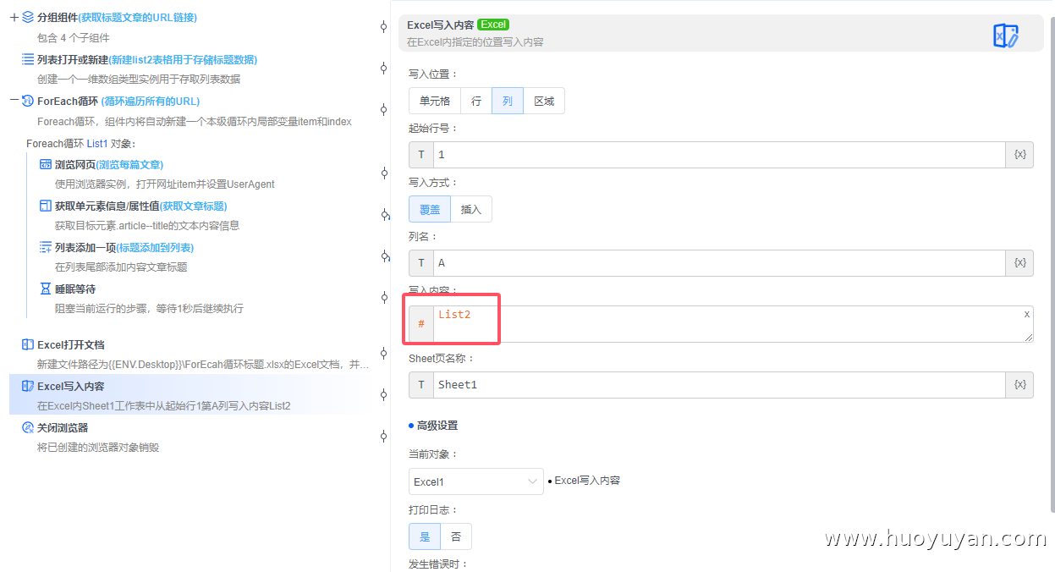1055x572 pixels.
Task: Click the connector node beside 分组组件
Action: coord(383,27)
